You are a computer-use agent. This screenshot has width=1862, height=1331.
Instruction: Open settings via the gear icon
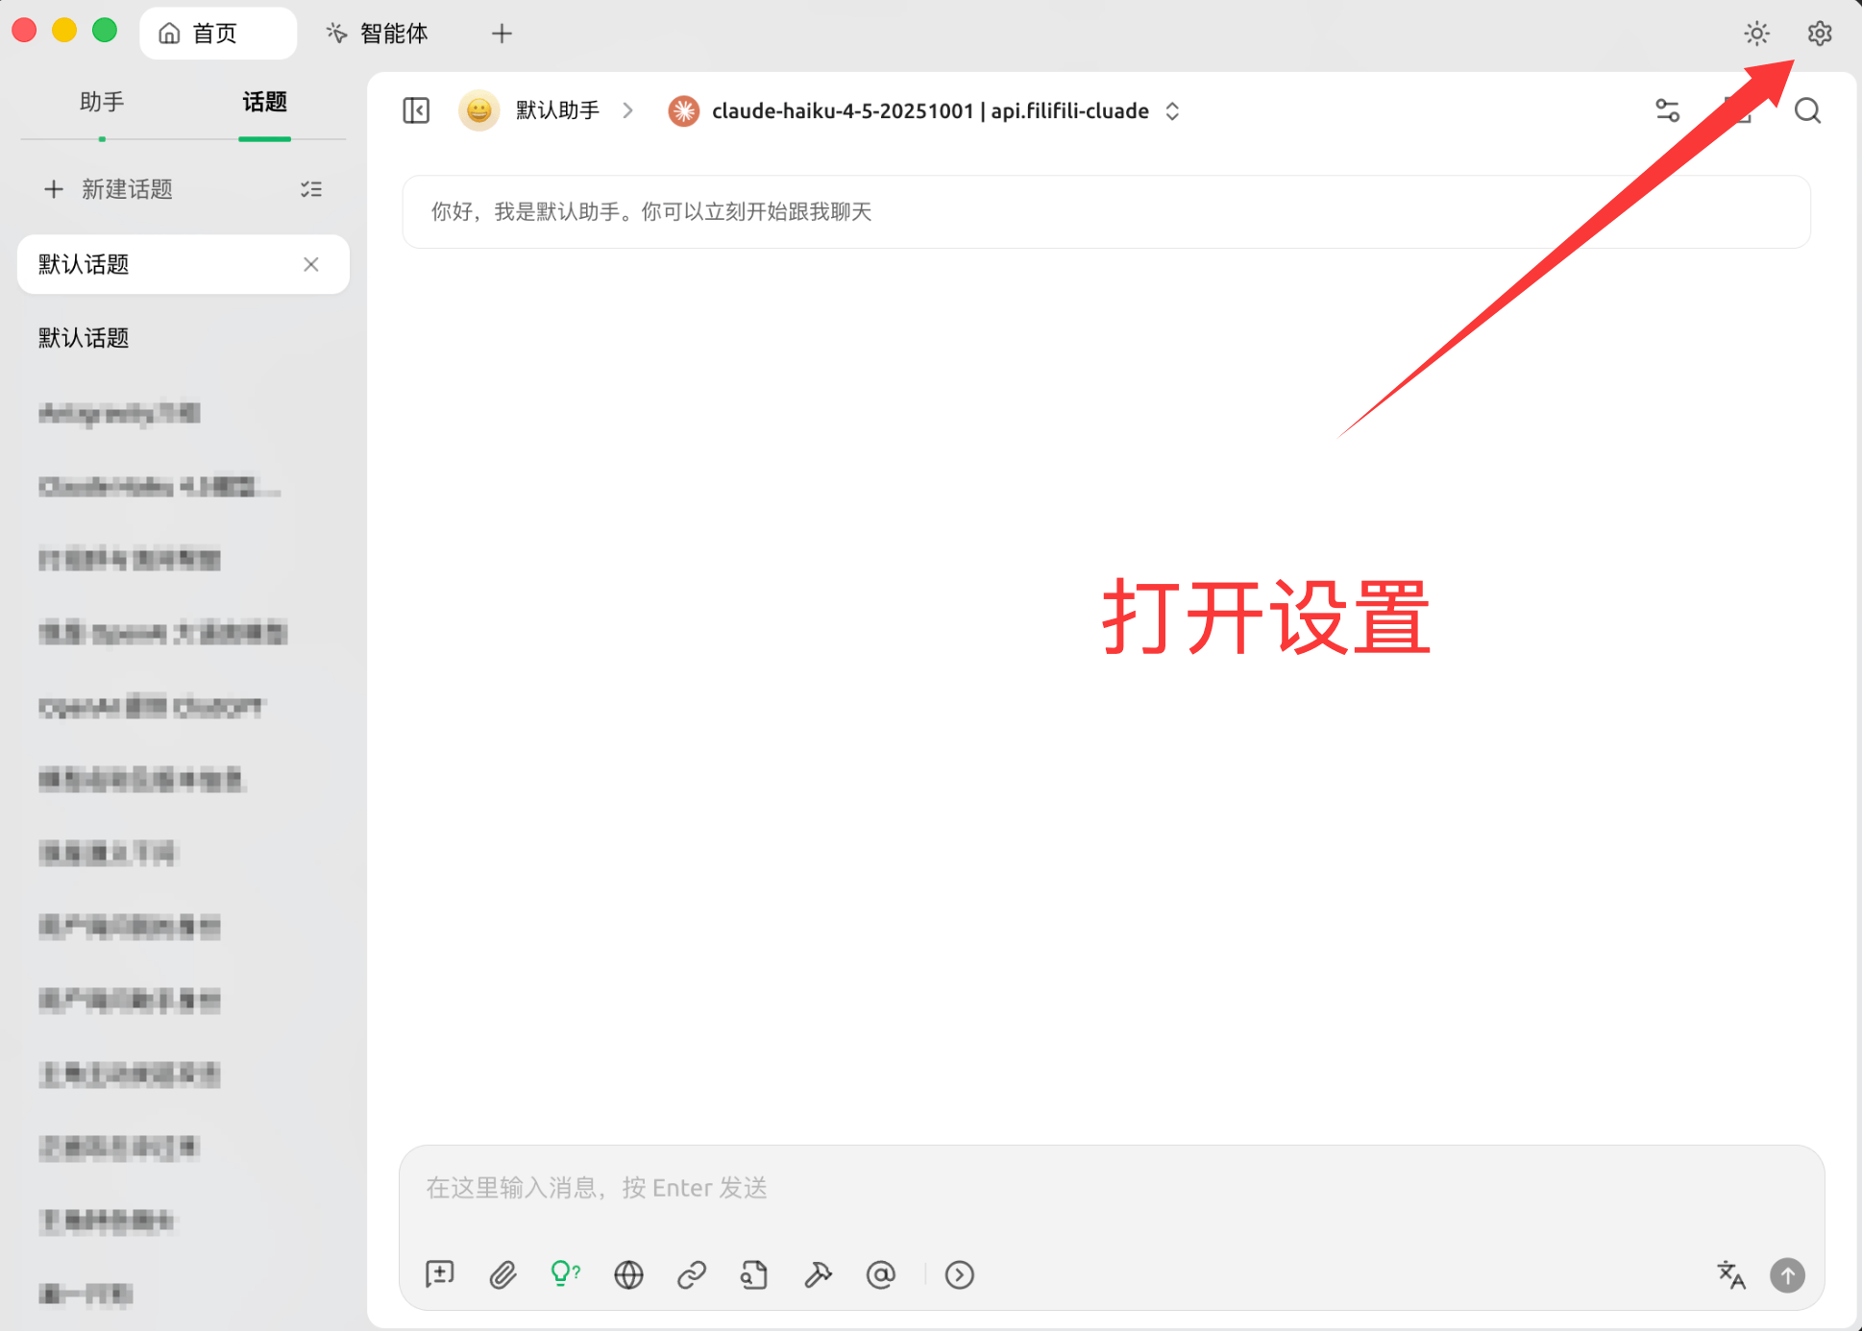point(1819,34)
